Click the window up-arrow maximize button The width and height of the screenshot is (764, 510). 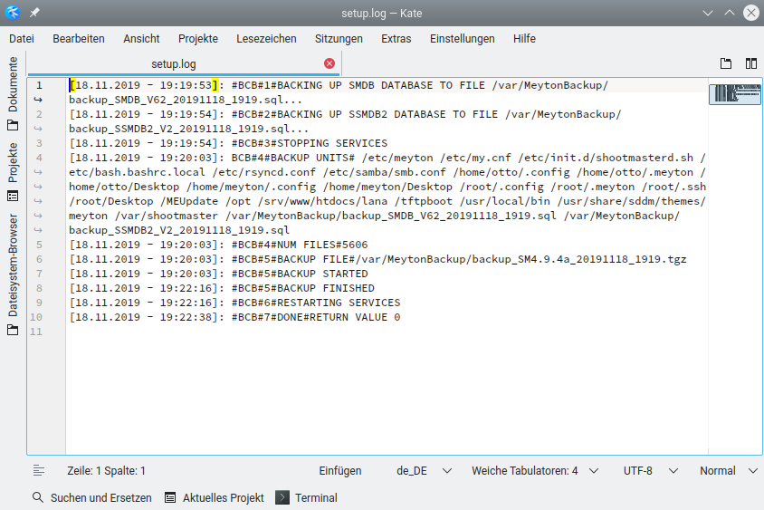point(730,13)
